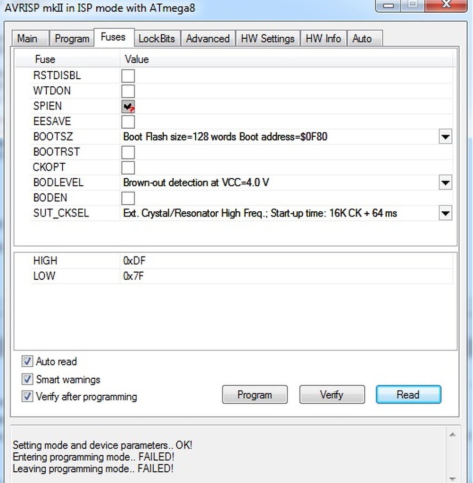Select the Fuses tab
The height and width of the screenshot is (483, 473).
114,37
